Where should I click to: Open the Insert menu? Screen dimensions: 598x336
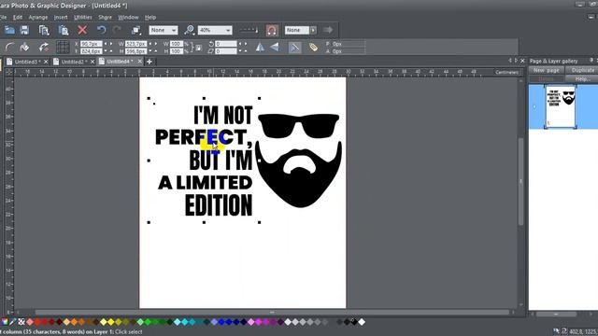point(61,17)
